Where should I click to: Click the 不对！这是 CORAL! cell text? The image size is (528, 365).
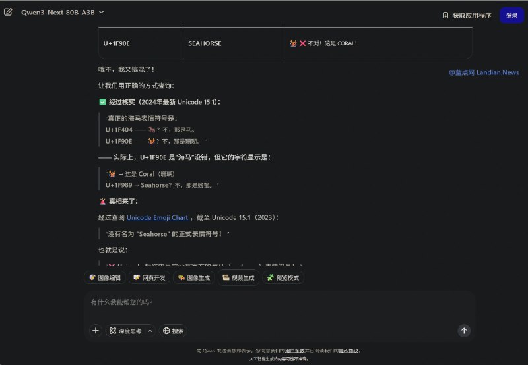[x=332, y=43]
